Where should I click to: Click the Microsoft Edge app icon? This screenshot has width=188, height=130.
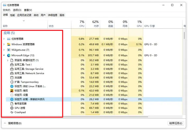point(9,55)
